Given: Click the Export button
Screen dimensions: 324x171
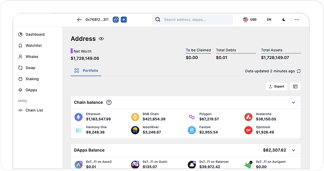Looking at the screenshot, I should tap(276, 86).
